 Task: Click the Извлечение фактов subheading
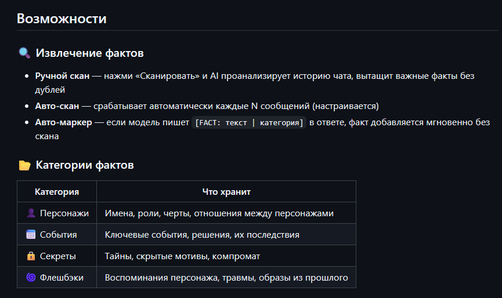[89, 53]
